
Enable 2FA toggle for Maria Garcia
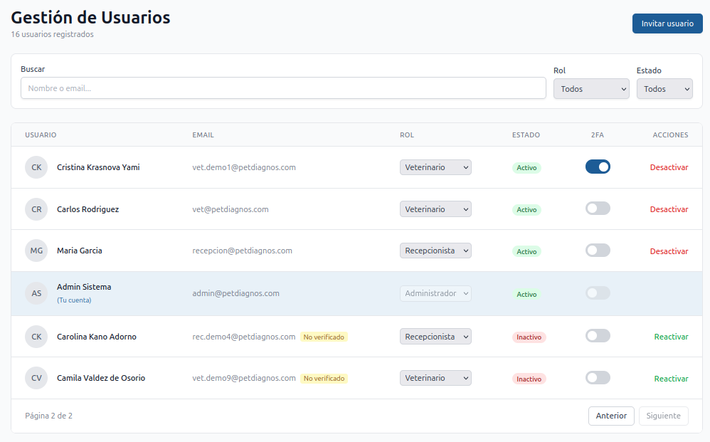point(598,250)
